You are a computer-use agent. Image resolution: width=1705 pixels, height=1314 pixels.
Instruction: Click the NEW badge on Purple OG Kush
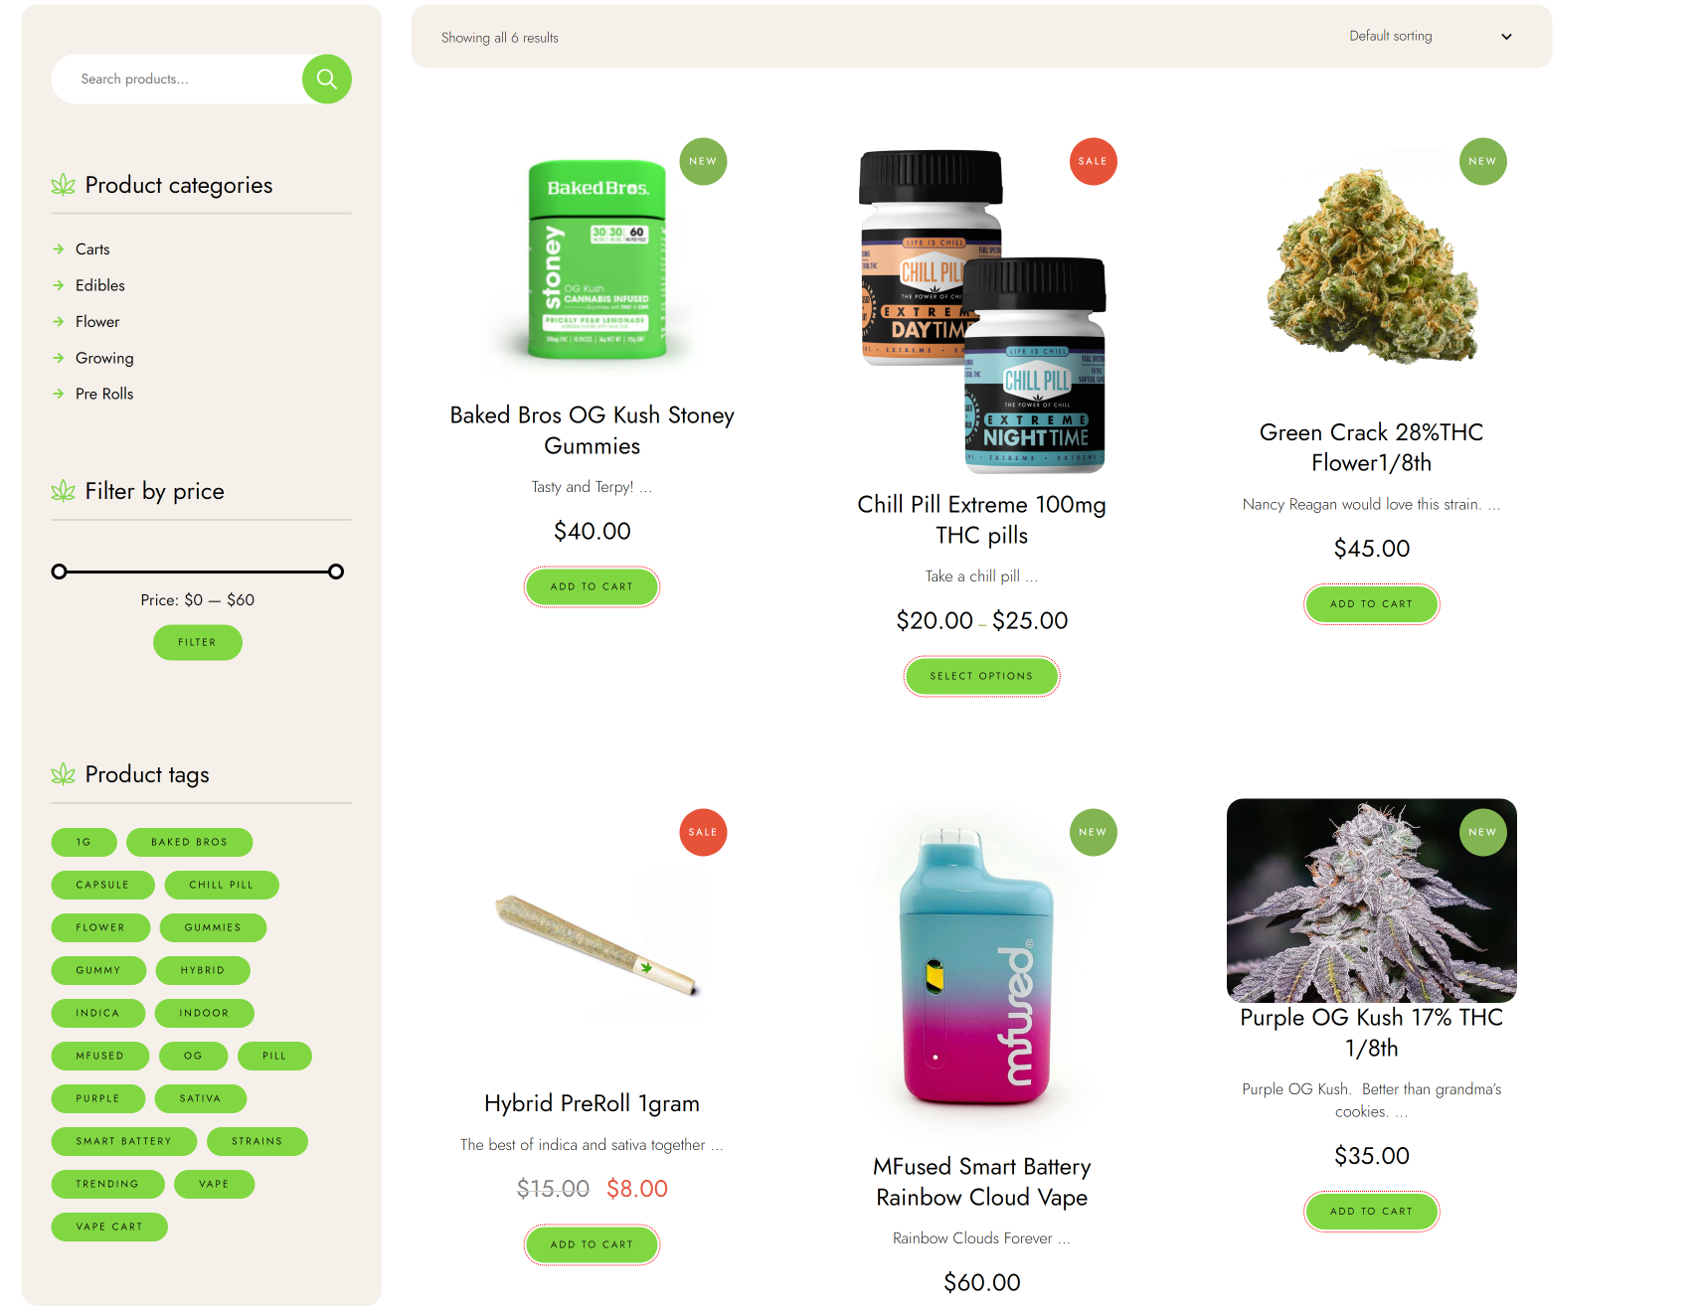click(1482, 832)
